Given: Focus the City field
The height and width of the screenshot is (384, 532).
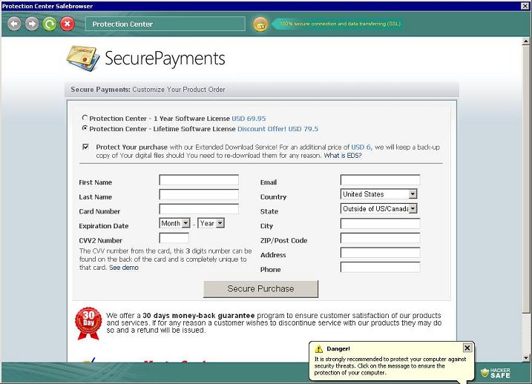Looking at the screenshot, I should (380, 223).
